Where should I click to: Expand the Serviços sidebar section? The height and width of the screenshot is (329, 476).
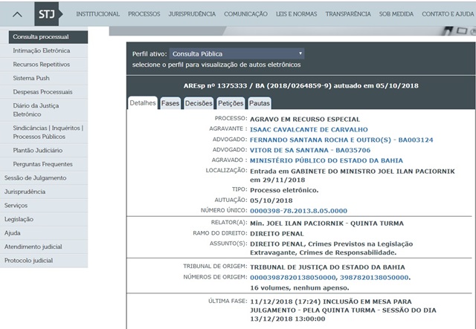click(x=16, y=205)
